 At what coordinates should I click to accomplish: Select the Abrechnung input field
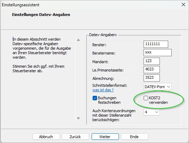click(x=152, y=78)
